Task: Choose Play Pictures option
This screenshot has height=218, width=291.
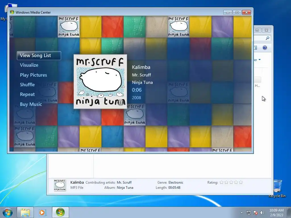Action: (x=34, y=75)
